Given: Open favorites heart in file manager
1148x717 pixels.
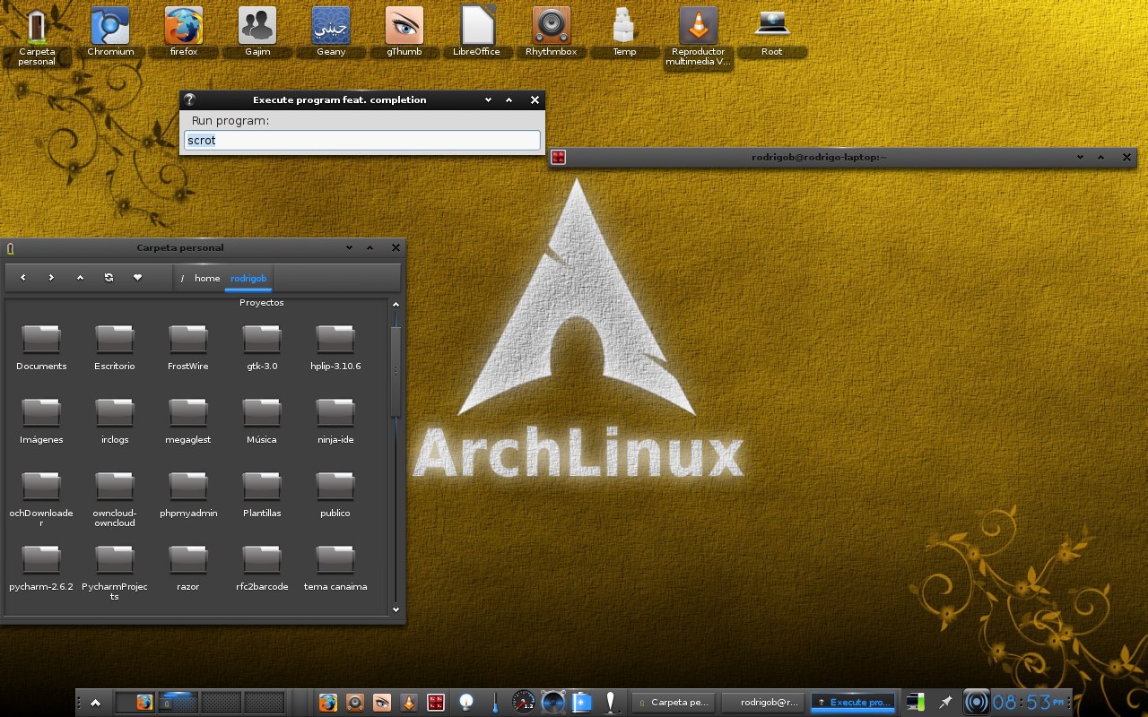Looking at the screenshot, I should (137, 278).
